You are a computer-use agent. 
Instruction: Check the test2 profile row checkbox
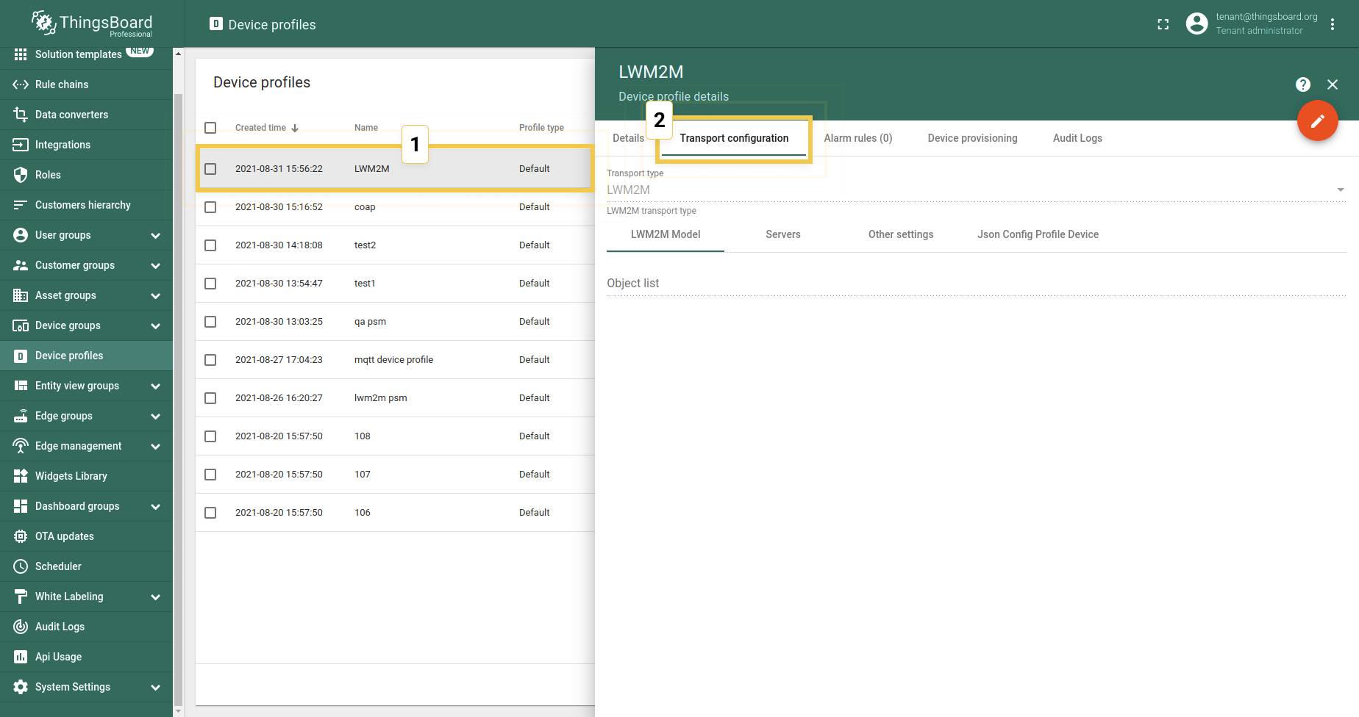click(x=210, y=245)
